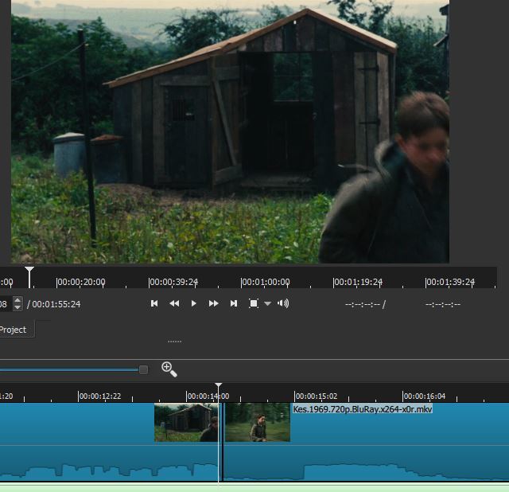This screenshot has width=509, height=492.
Task: Select the Kes.1969.720p.BluRay.x264-x0r.mkv clip label
Action: pyautogui.click(x=363, y=409)
